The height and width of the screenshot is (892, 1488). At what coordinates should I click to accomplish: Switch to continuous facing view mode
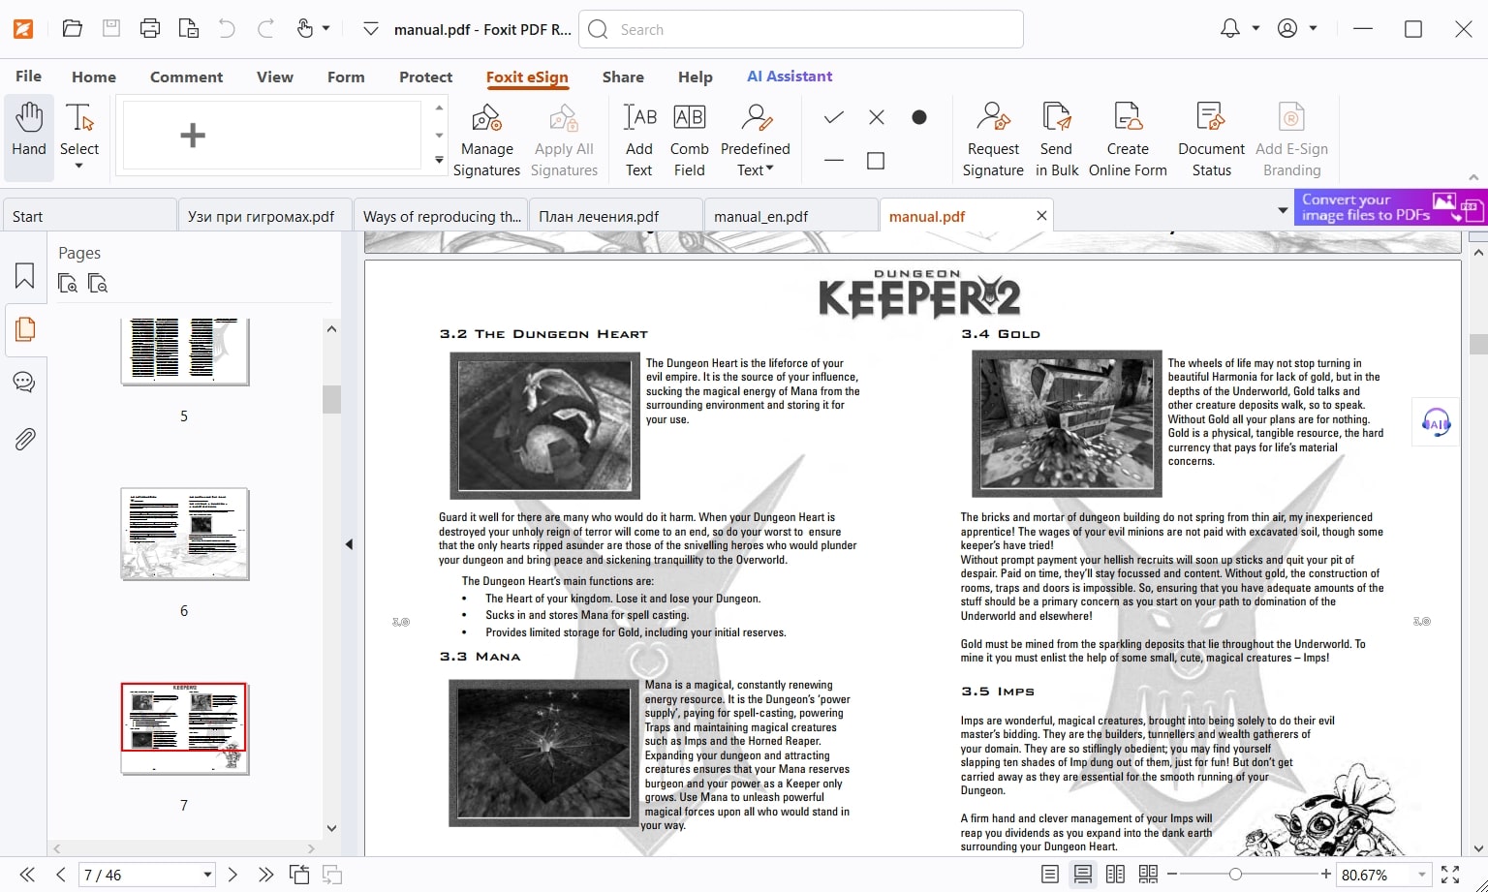1148,875
